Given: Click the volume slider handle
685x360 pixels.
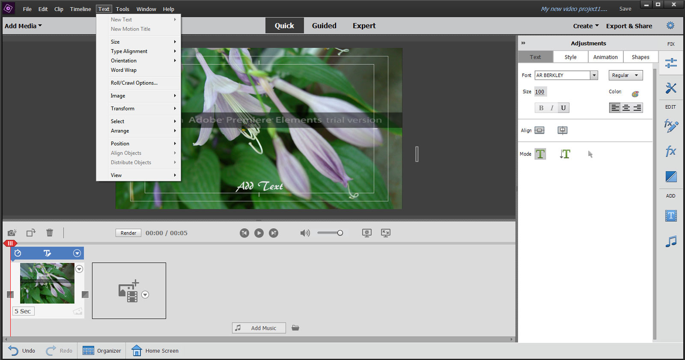Looking at the screenshot, I should [340, 233].
